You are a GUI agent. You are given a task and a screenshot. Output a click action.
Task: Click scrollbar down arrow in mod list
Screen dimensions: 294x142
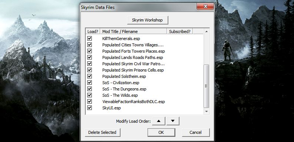click(x=207, y=112)
